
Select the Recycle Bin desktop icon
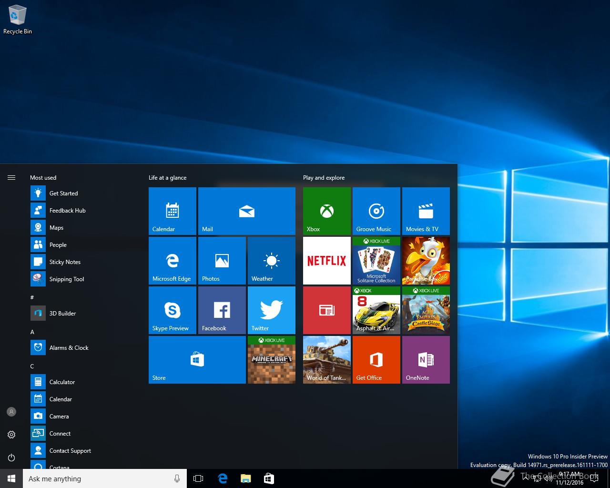pos(18,20)
